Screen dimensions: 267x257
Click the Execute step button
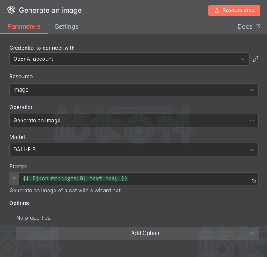point(234,11)
